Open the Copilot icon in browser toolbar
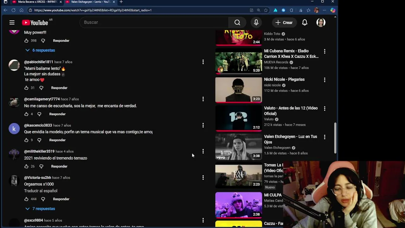This screenshot has height=228, width=405. (x=333, y=10)
